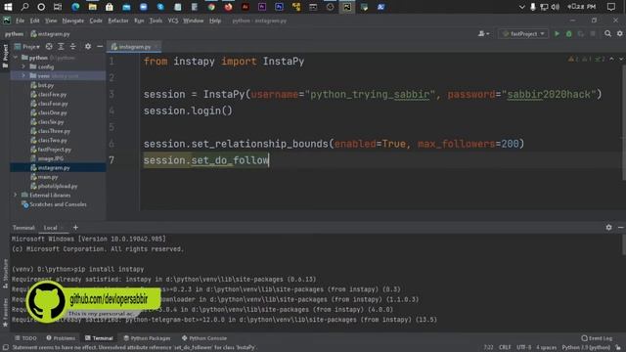This screenshot has height=352, width=626.
Task: Click the Python interpreter status bar widget
Action: click(x=586, y=348)
